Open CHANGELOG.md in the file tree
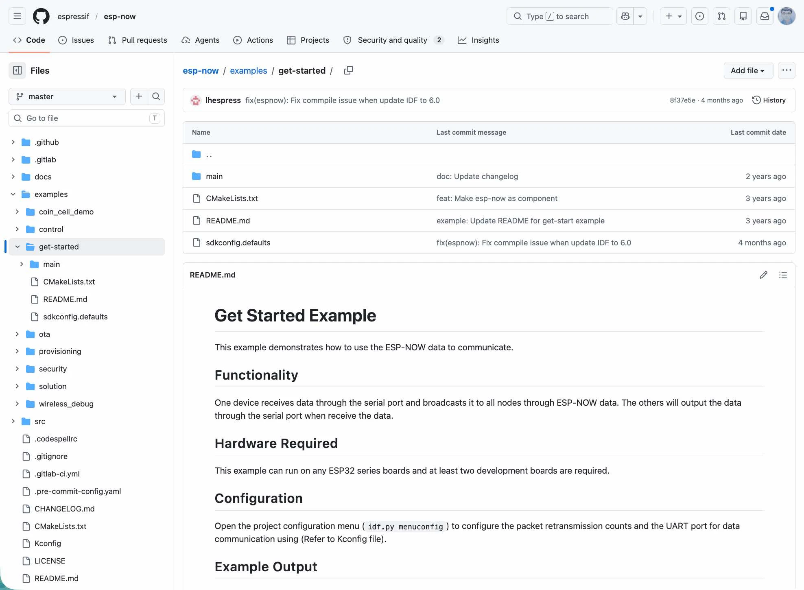The image size is (804, 590). 64,509
